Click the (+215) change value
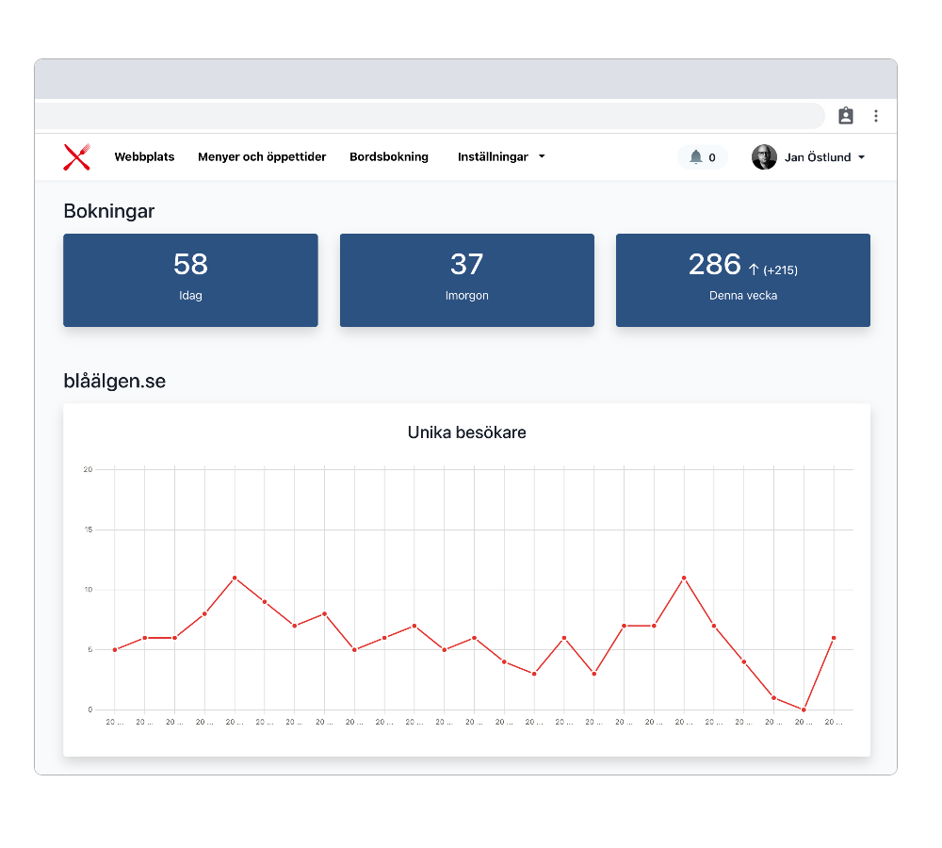 pos(780,270)
